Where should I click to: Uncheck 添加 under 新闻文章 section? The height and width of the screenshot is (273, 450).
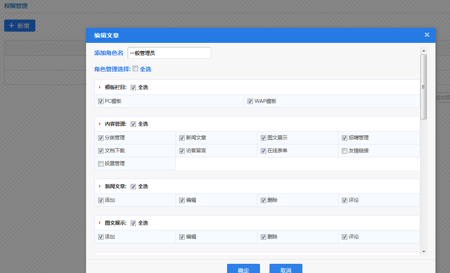click(101, 200)
